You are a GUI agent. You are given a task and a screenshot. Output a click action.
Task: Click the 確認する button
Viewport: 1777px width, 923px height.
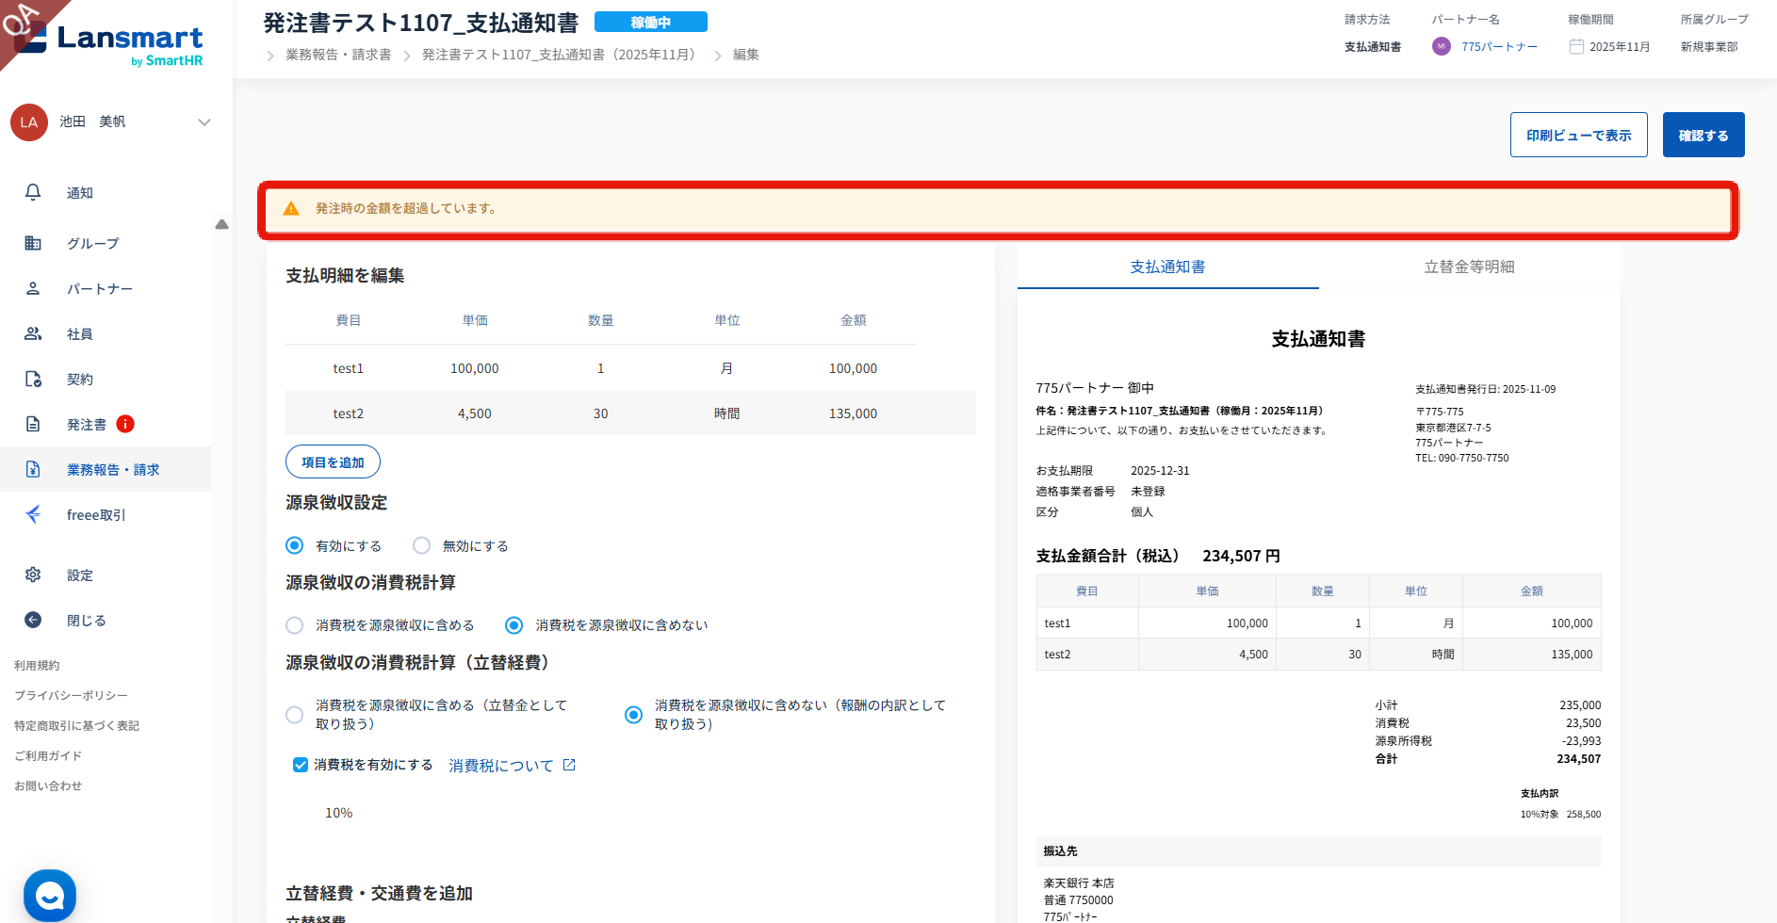point(1703,135)
